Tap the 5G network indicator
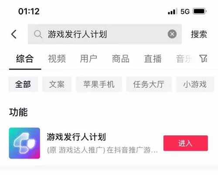Screen dimensions: 218x175 [x=185, y=11]
